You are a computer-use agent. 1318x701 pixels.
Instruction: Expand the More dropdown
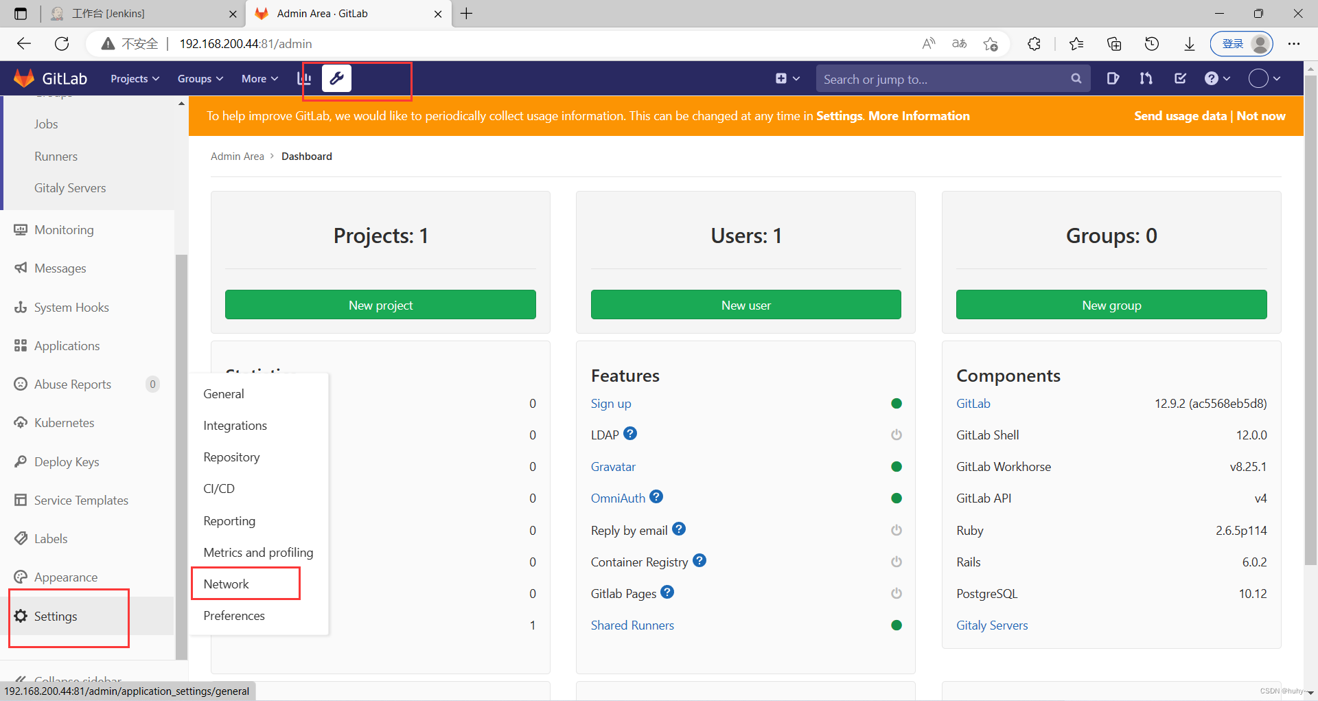click(259, 78)
